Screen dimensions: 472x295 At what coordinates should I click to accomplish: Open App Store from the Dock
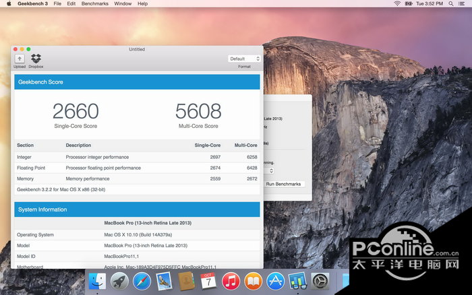click(275, 282)
